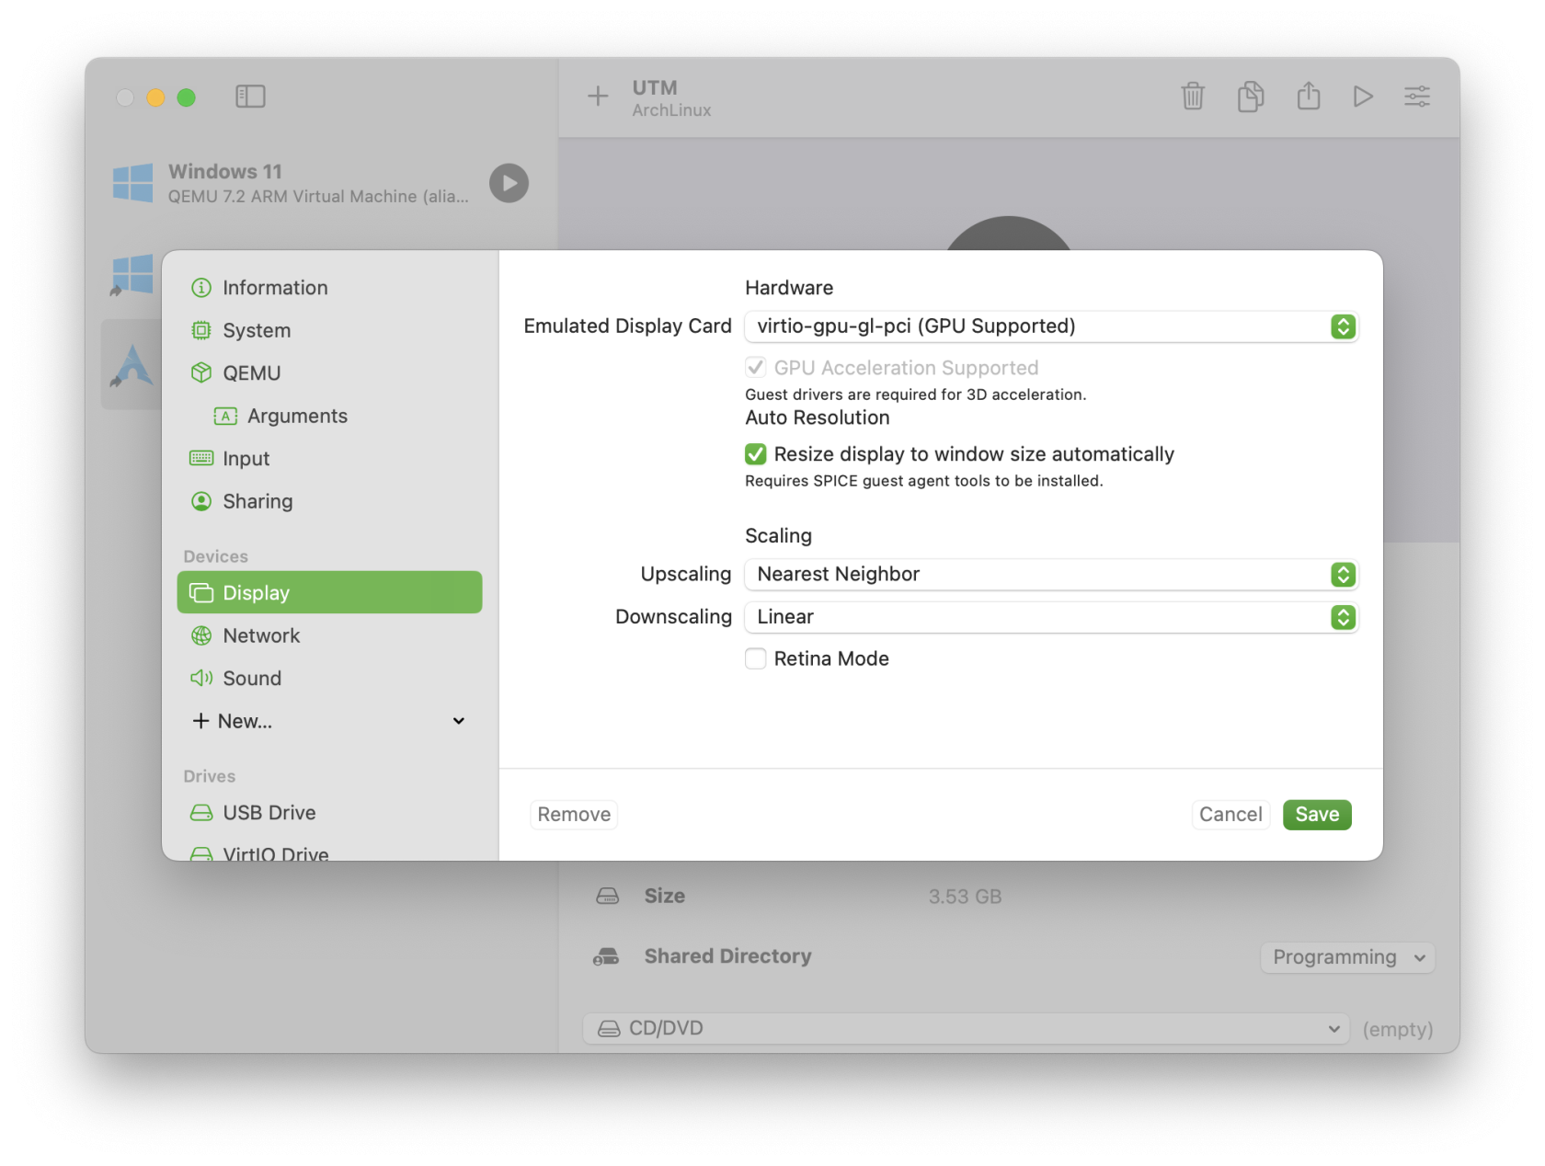Image resolution: width=1545 pixels, height=1166 pixels.
Task: Click the UTM ArchLinux window title
Action: coord(671,98)
